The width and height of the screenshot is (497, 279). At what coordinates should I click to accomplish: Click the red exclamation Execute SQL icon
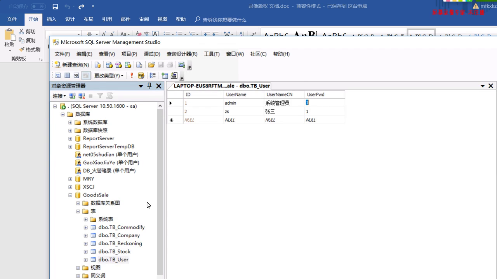(x=132, y=76)
